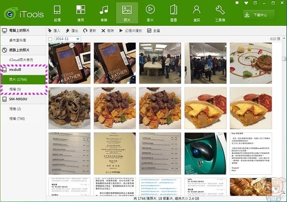Switch to the 音樂 music tab
This screenshot has height=202, width=287.
tap(104, 13)
